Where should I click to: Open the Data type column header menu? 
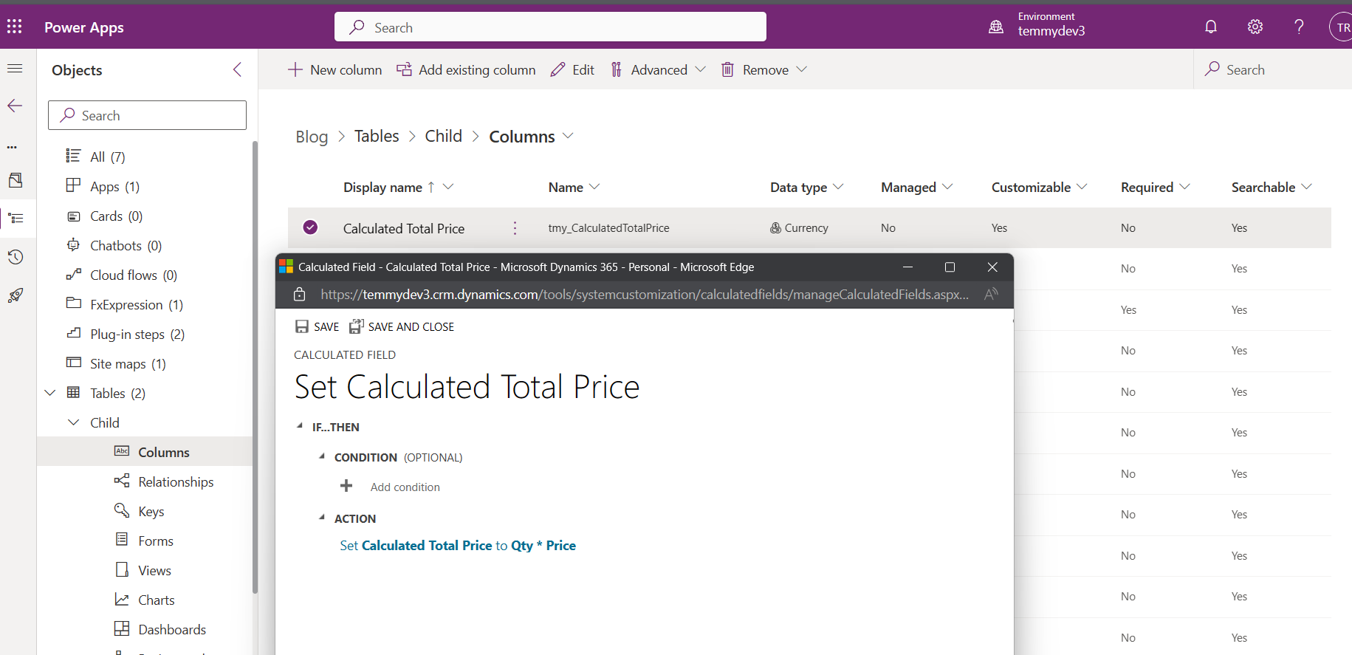click(838, 187)
